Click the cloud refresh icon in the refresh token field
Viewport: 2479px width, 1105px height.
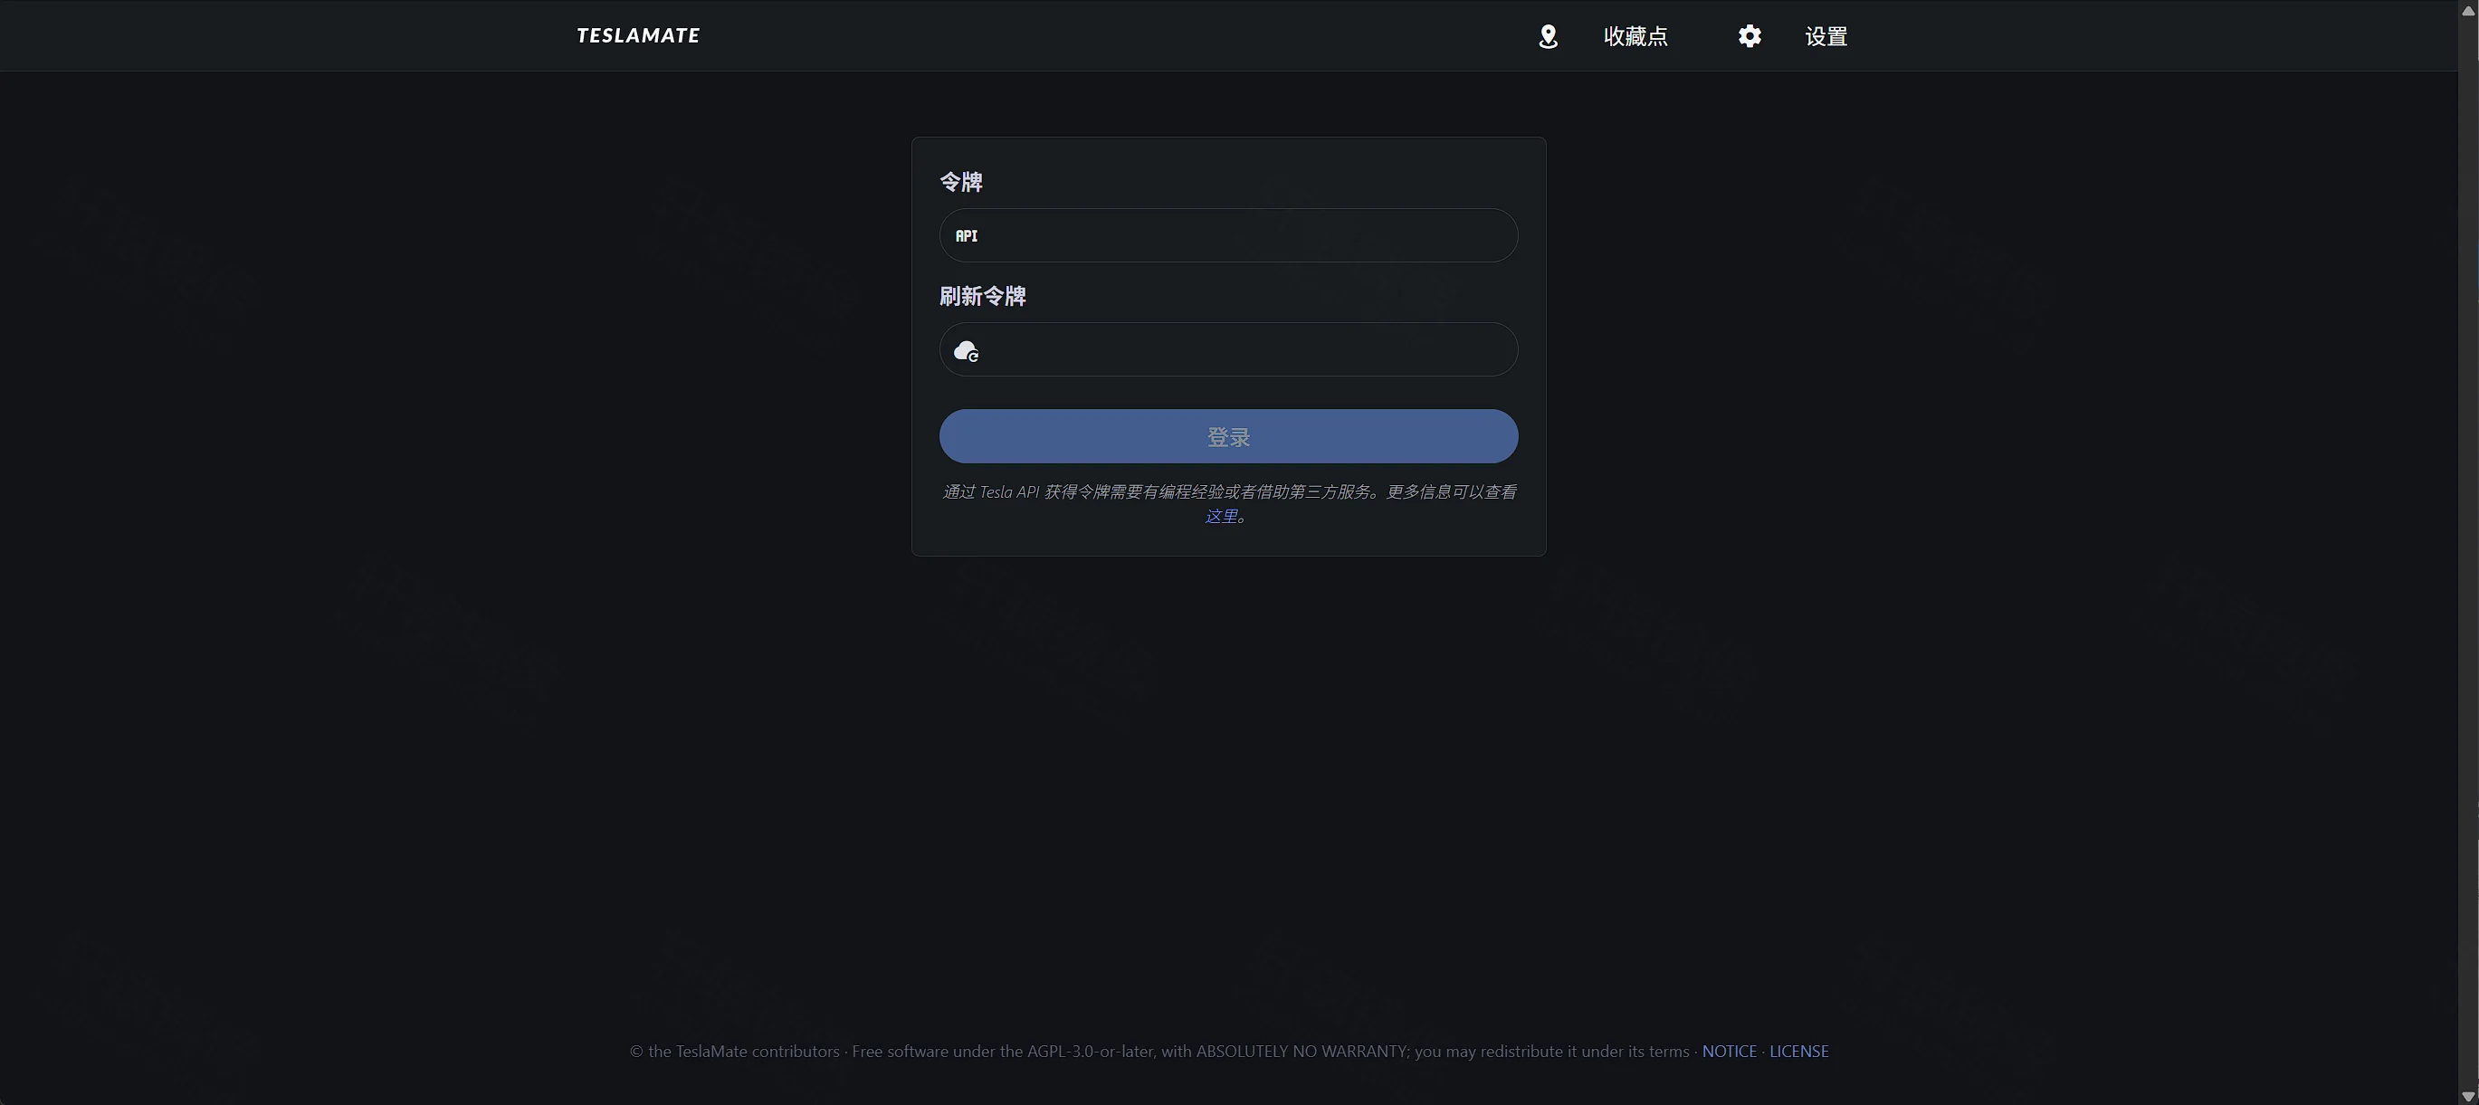tap(967, 351)
